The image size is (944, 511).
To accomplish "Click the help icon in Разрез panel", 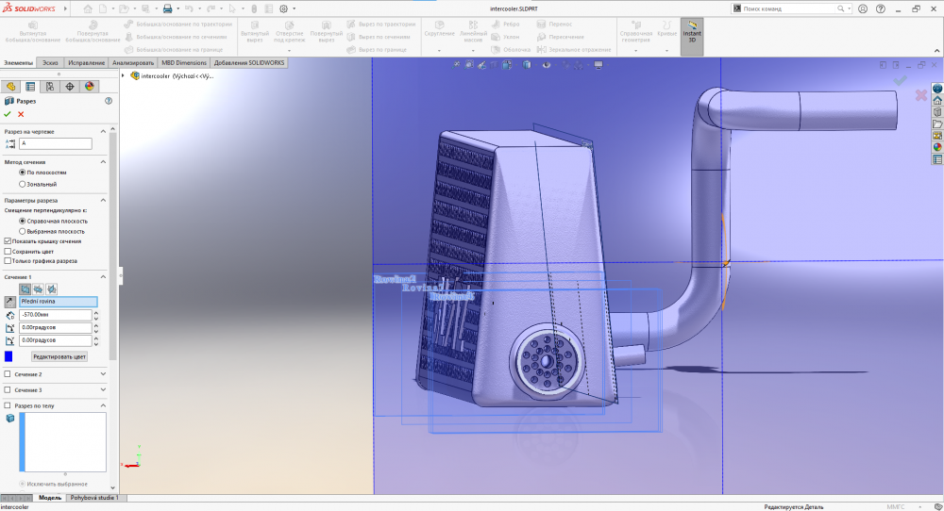I will [x=109, y=101].
